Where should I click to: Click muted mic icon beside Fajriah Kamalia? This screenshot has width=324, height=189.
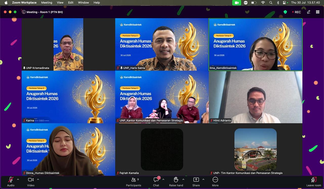point(118,173)
